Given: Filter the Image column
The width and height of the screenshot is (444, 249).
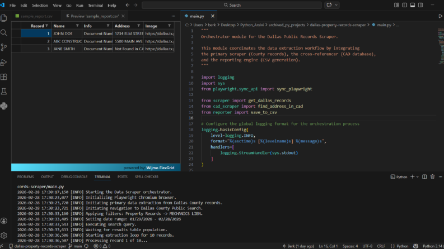Looking at the screenshot, I should pyautogui.click(x=169, y=26).
